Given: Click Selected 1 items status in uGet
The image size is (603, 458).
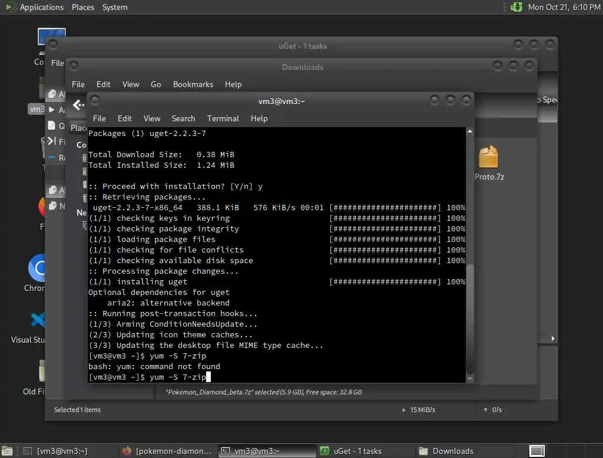Looking at the screenshot, I should click(77, 410).
